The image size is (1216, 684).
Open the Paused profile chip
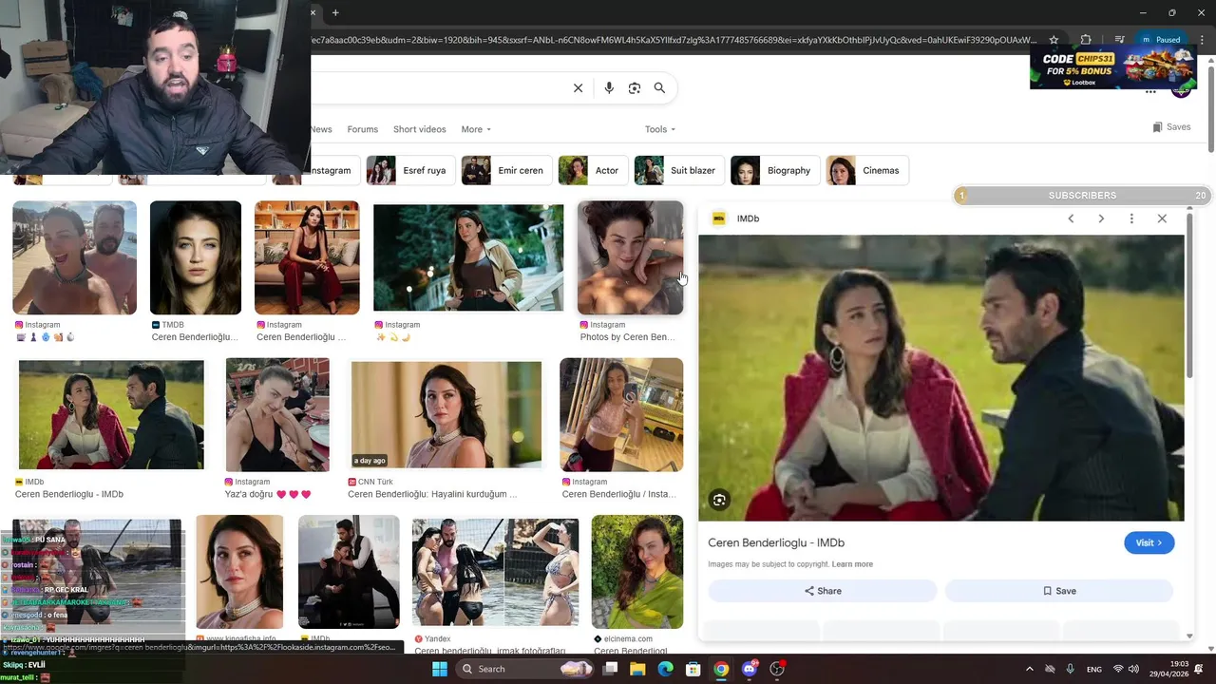[1161, 40]
